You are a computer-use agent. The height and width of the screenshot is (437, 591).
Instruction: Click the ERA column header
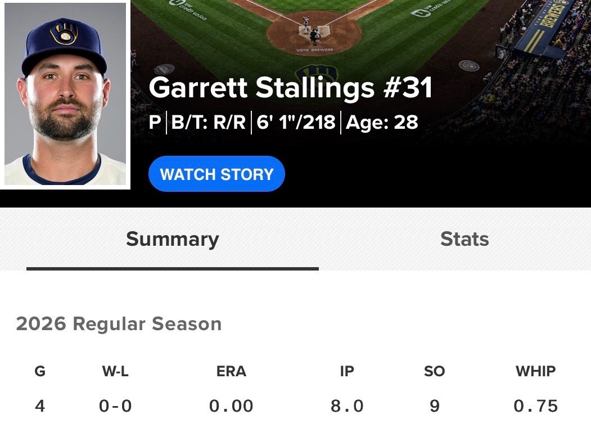point(231,371)
